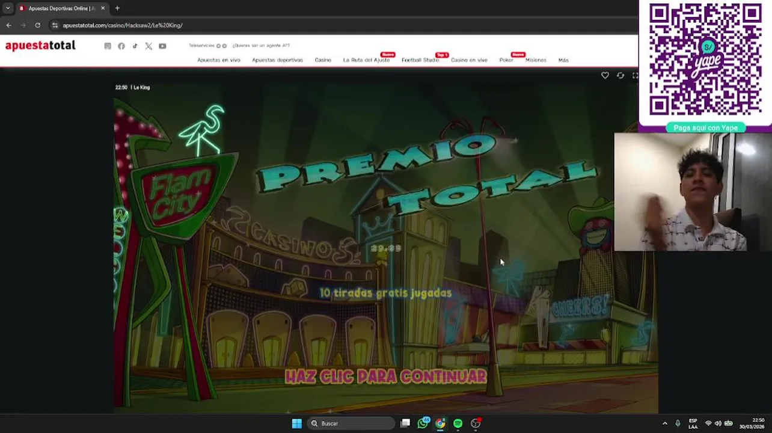Enter fullscreen mode for the game
Image resolution: width=772 pixels, height=433 pixels.
click(x=635, y=75)
